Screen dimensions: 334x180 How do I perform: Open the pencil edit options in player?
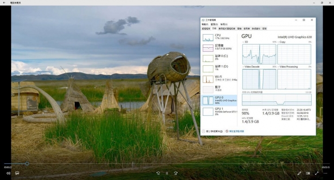pyautogui.click(x=299, y=173)
